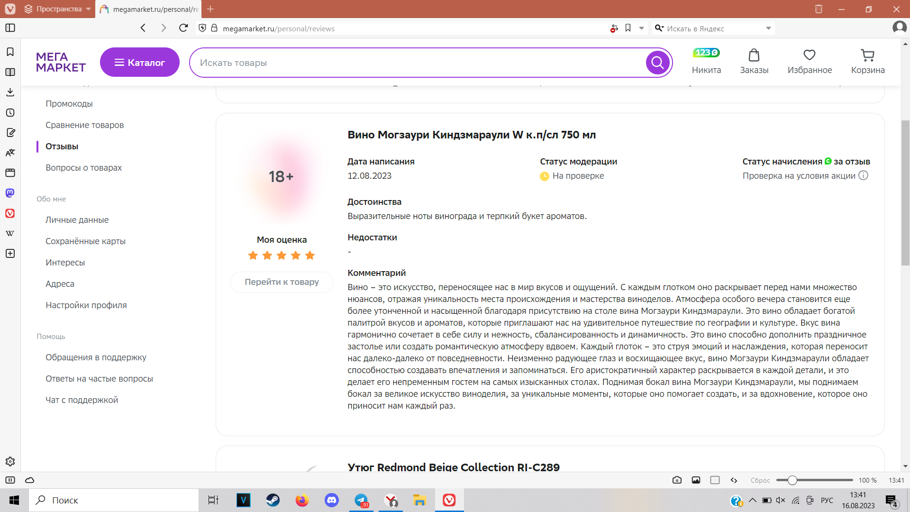
Task: Reset zoom with Сброс button
Action: [x=760, y=480]
